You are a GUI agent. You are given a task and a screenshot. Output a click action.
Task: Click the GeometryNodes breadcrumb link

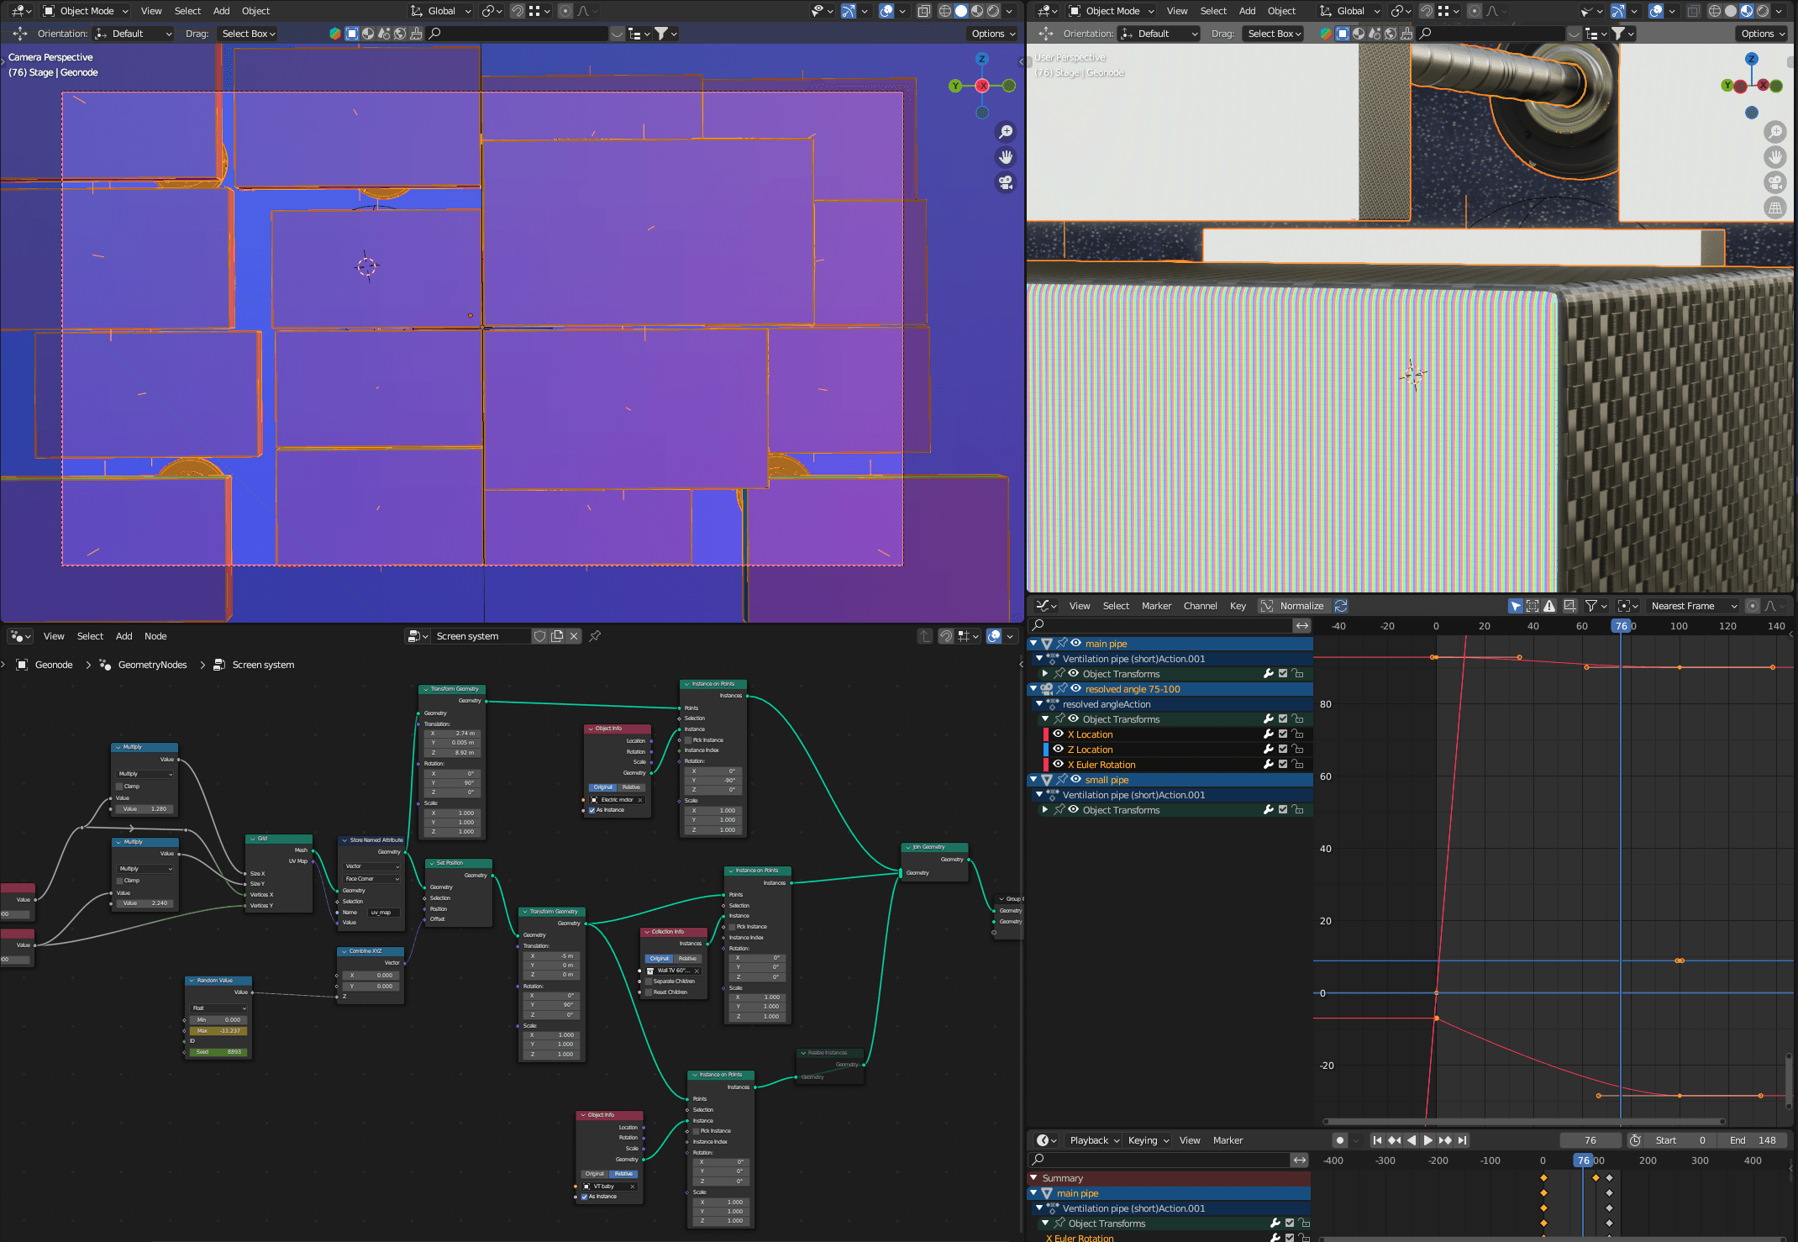click(152, 665)
